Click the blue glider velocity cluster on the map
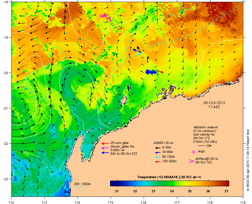 pyautogui.click(x=151, y=72)
